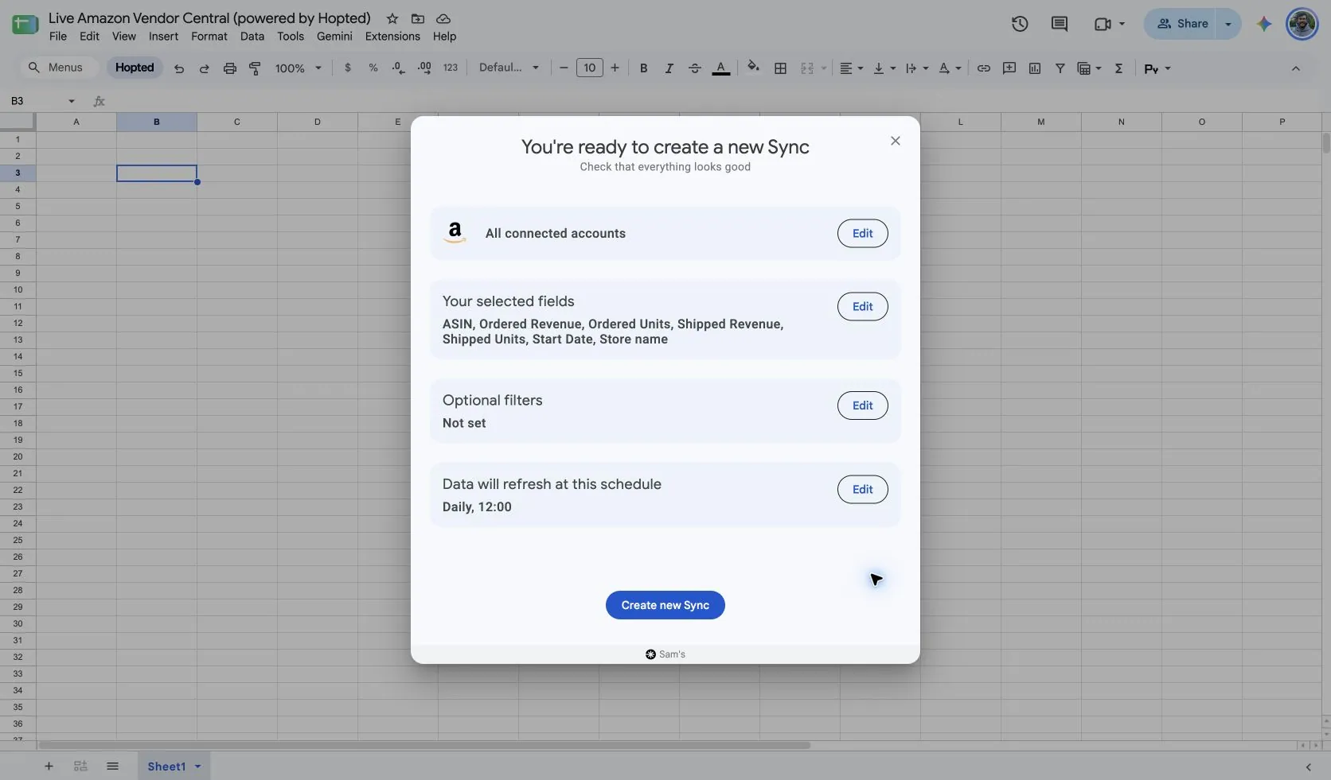Image resolution: width=1331 pixels, height=780 pixels.
Task: Open Gemini sparkle assistant icon
Action: [1264, 24]
